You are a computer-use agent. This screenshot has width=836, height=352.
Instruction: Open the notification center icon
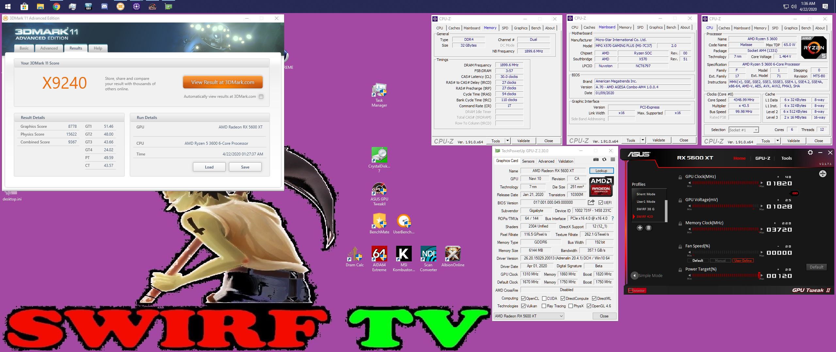tap(825, 7)
